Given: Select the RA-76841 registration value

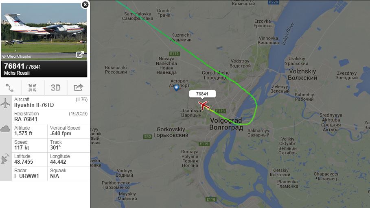Looking at the screenshot, I should [x=26, y=119].
